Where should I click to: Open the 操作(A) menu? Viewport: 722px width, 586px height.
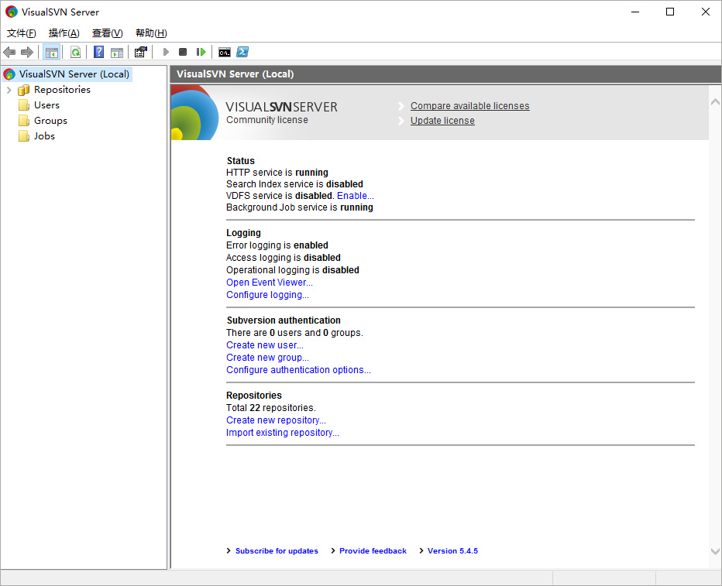tap(64, 33)
